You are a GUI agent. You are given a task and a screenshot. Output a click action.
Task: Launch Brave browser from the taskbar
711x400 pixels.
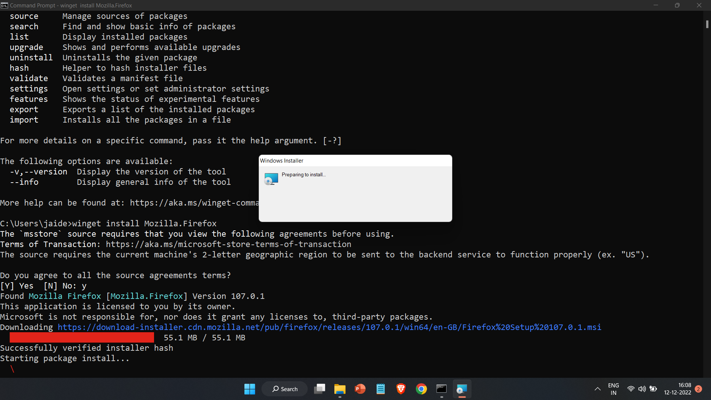click(401, 389)
